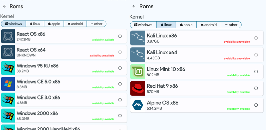Select the Linux Mint 10 x86 radio button
Screen dimensions: 266x130
[256, 71]
